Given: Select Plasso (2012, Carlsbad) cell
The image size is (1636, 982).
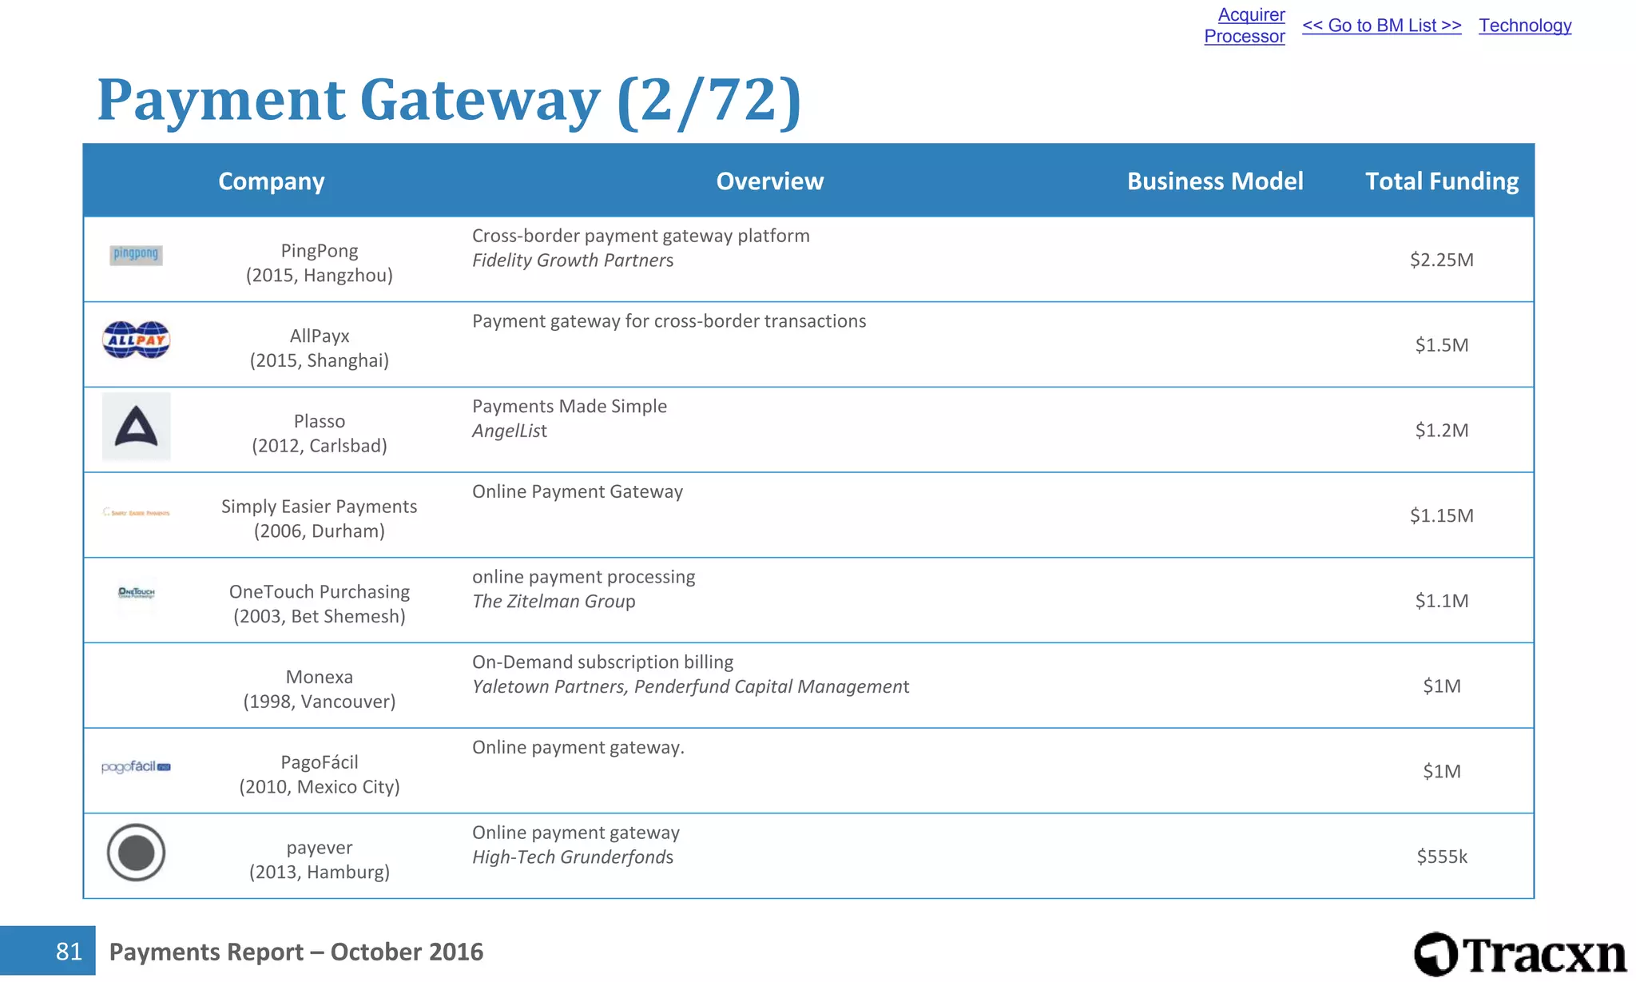Looking at the screenshot, I should pos(320,433).
